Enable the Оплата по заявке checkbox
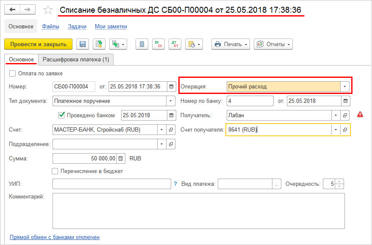Screen dimensions: 372x245 pyautogui.click(x=12, y=74)
